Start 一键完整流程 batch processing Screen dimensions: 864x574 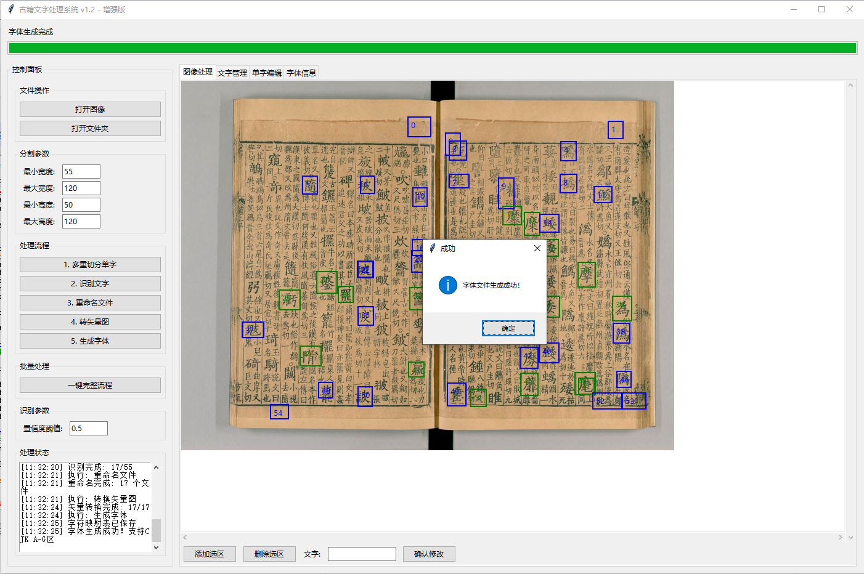pos(90,385)
